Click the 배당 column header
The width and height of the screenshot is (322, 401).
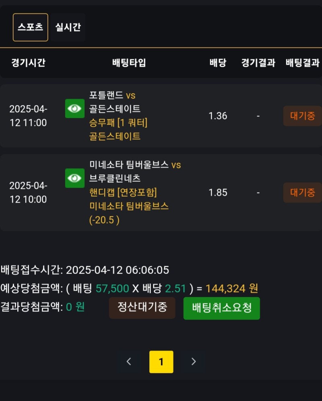pos(218,63)
